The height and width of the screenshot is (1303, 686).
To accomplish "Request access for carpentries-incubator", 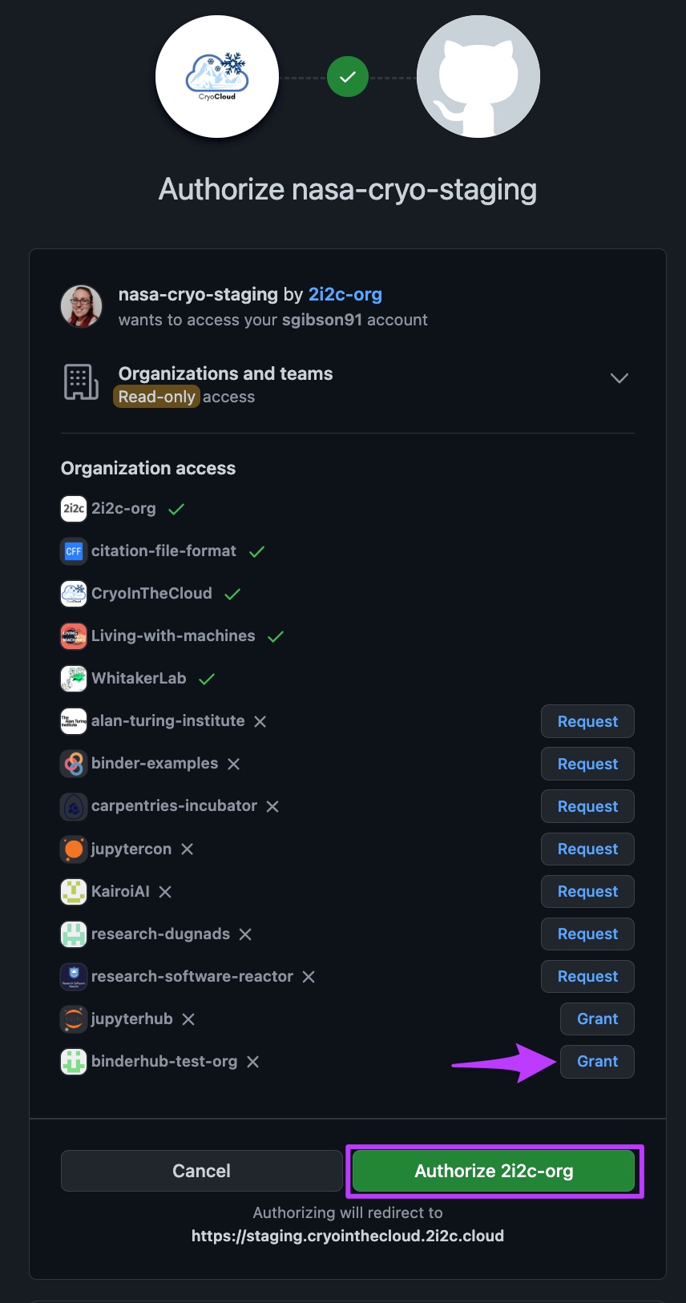I will [x=587, y=806].
